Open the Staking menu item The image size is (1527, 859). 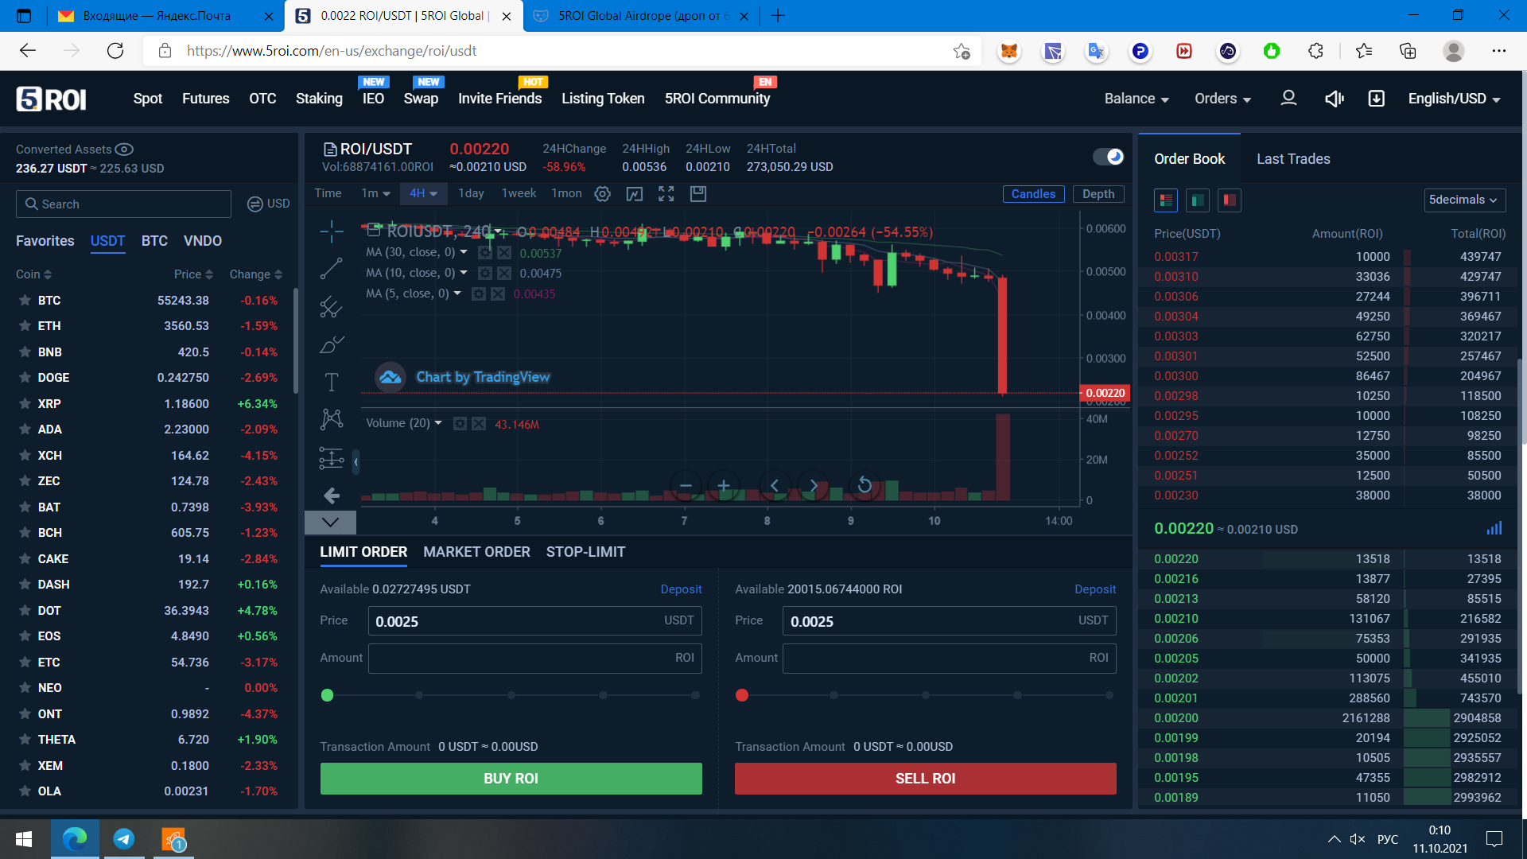319,99
